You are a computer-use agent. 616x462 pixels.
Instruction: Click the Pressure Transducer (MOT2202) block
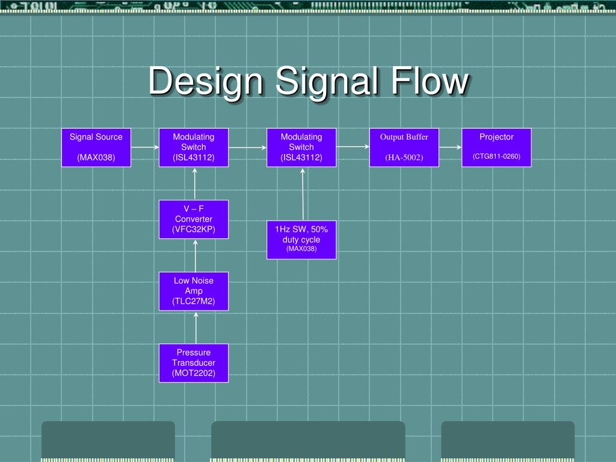194,363
